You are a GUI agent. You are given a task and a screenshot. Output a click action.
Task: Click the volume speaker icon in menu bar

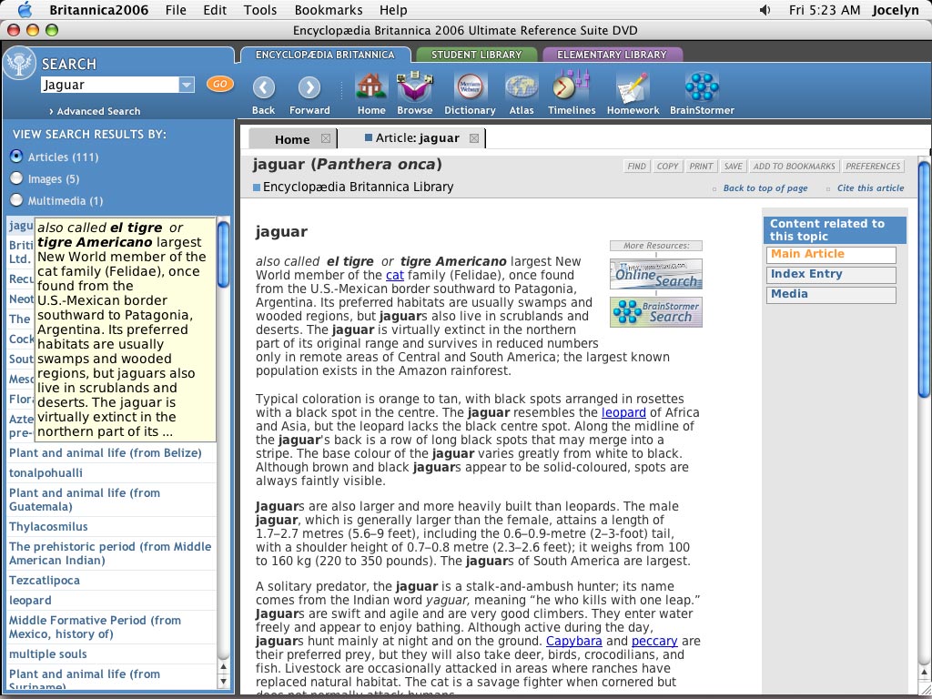click(765, 10)
